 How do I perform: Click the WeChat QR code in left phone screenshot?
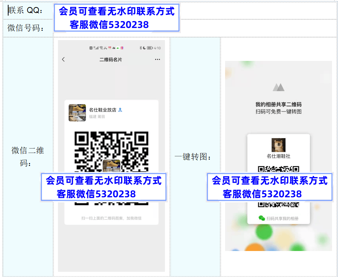111,168
